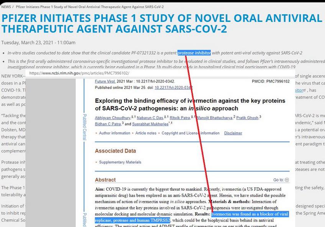Click the ncbi.nlm.nih.gov address bar URL
Image resolution: width=325 pixels, height=227 pixels.
pyautogui.click(x=79, y=73)
